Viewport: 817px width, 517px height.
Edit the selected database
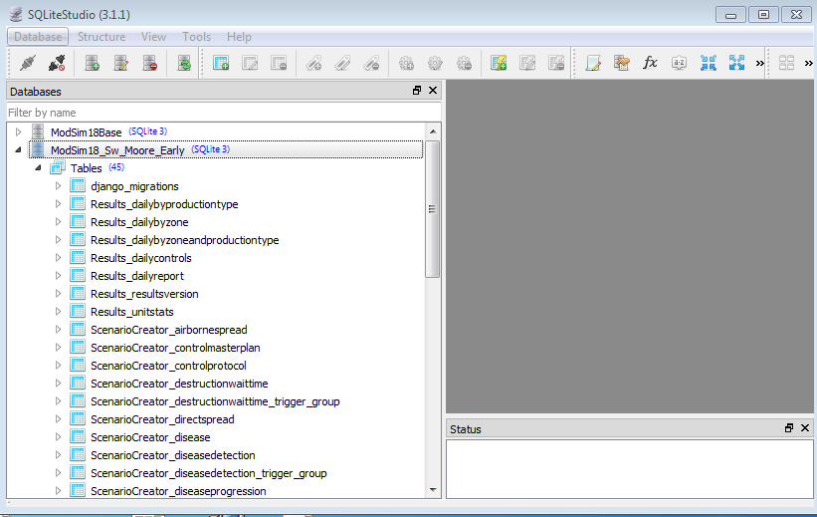click(x=120, y=64)
